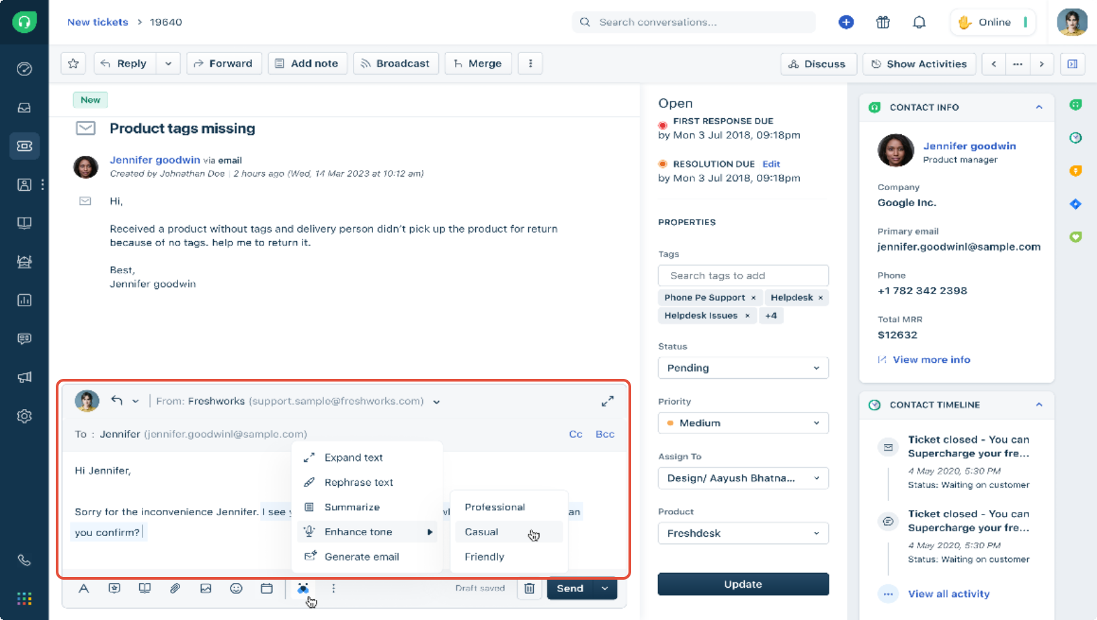Go to next ticket with right arrow
The width and height of the screenshot is (1097, 620).
click(1042, 64)
